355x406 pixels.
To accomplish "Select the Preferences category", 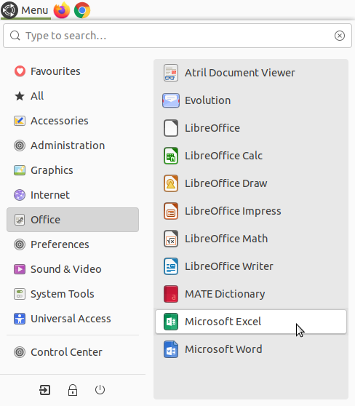I will 73,244.
